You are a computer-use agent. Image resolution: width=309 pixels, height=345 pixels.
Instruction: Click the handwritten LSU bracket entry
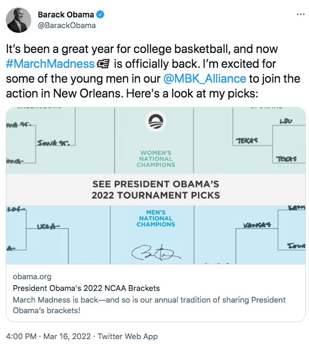[286, 121]
